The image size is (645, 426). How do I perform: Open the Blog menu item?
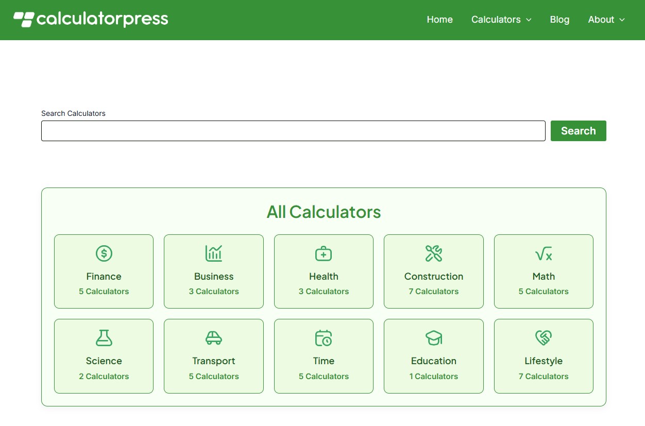click(559, 20)
